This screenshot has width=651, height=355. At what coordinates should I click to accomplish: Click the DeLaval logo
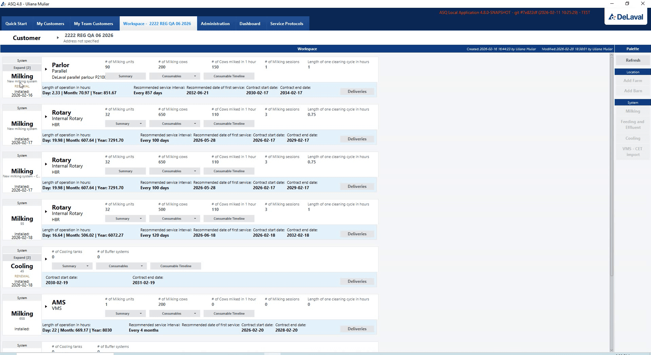pos(626,17)
